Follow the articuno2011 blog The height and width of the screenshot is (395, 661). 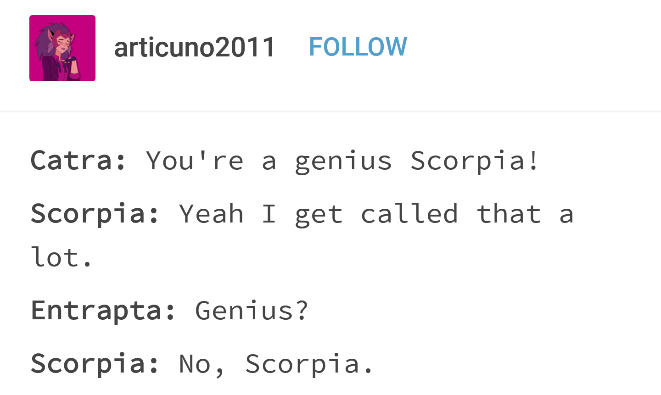(x=358, y=47)
